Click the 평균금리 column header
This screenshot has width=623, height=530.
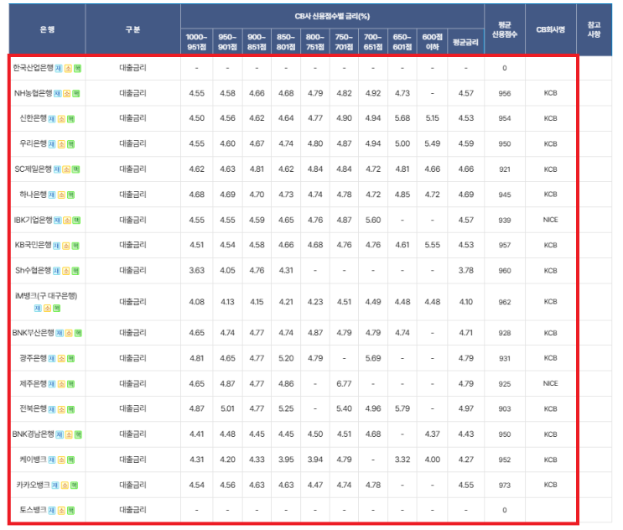pos(465,42)
